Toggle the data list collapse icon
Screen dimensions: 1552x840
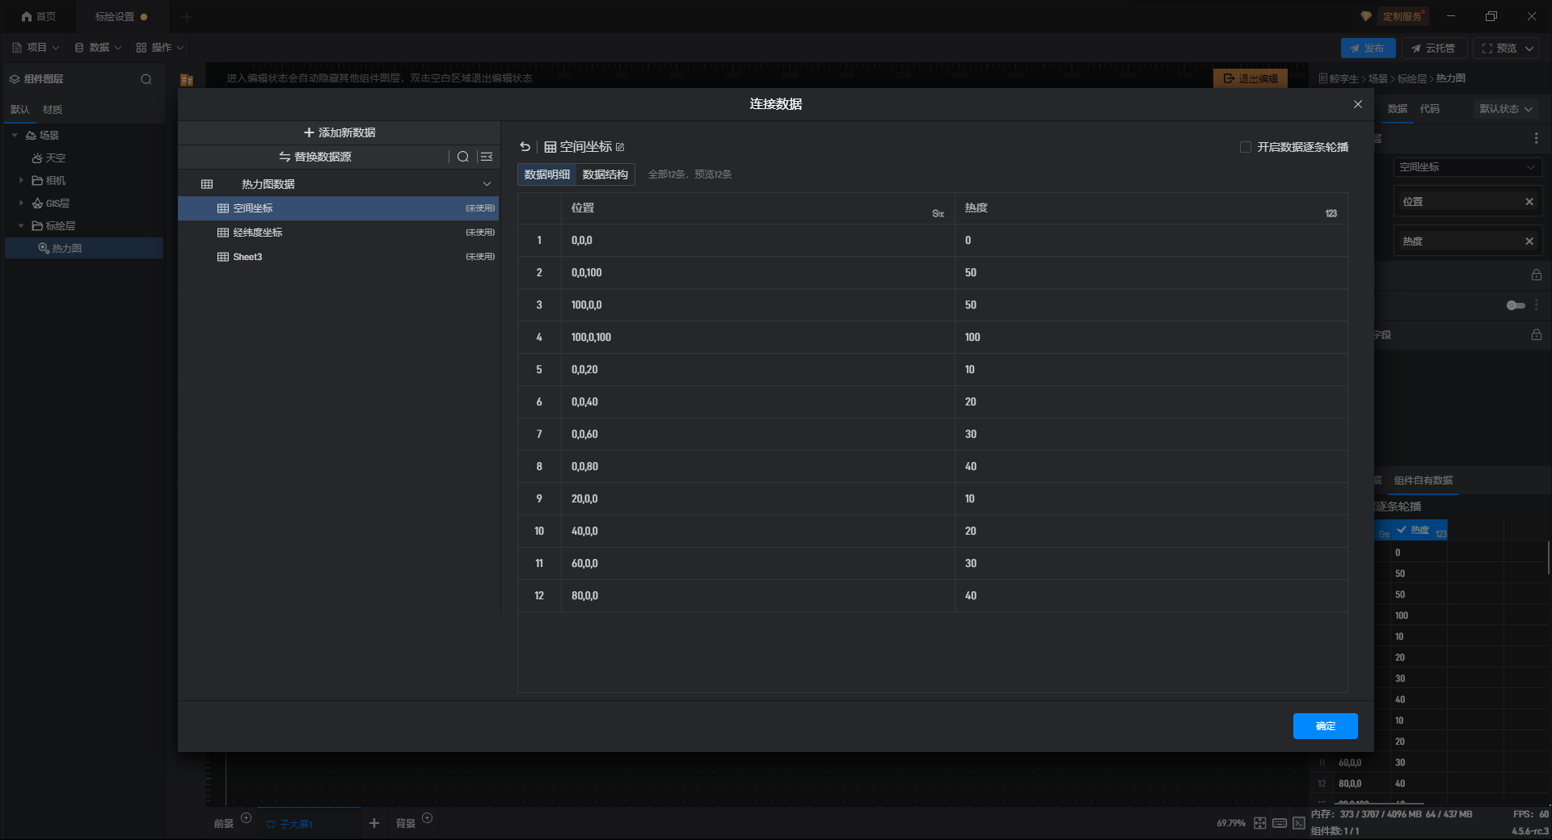tap(487, 157)
